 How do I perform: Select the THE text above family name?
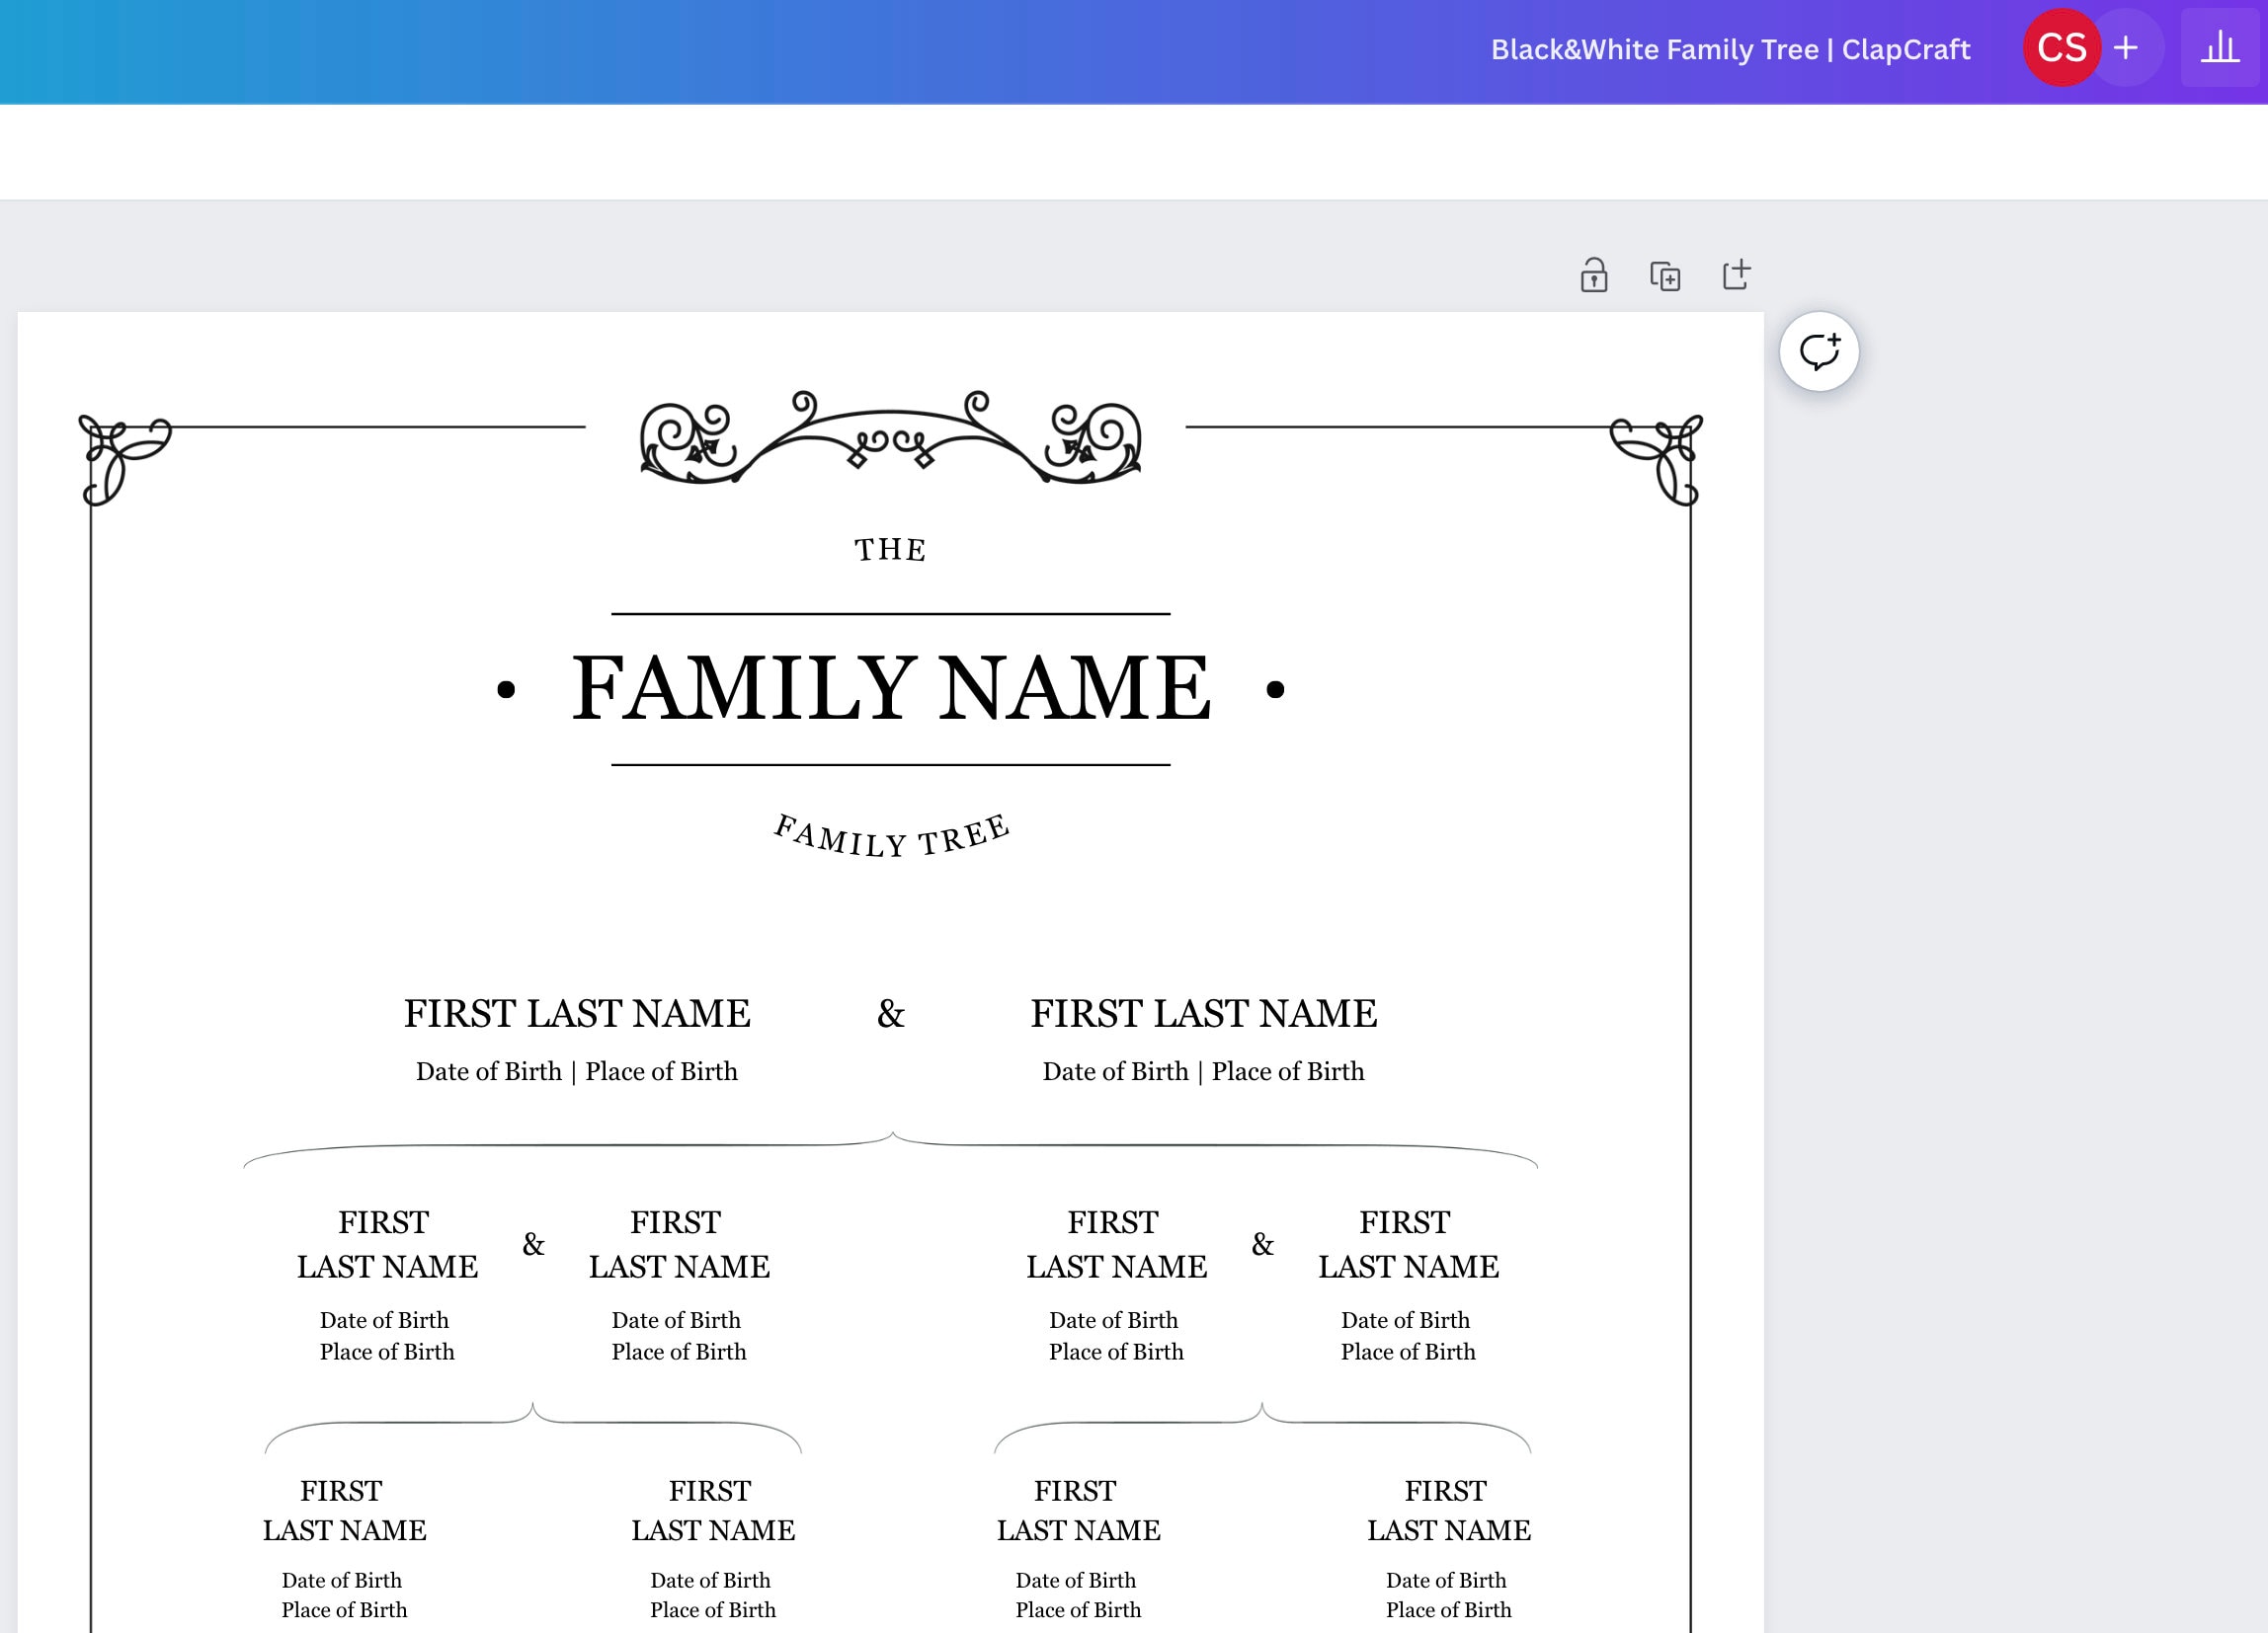[889, 548]
